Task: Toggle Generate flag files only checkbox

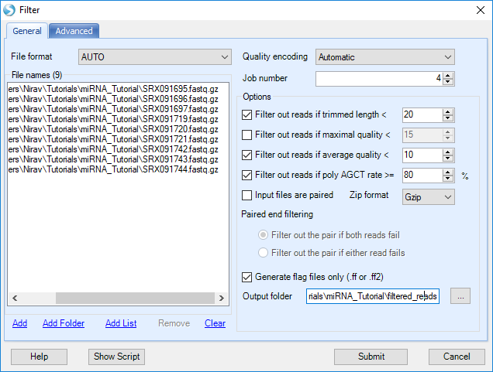Action: coord(246,278)
